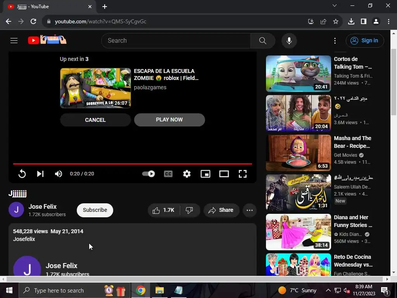Open Chrome three-dot menu

[388, 22]
